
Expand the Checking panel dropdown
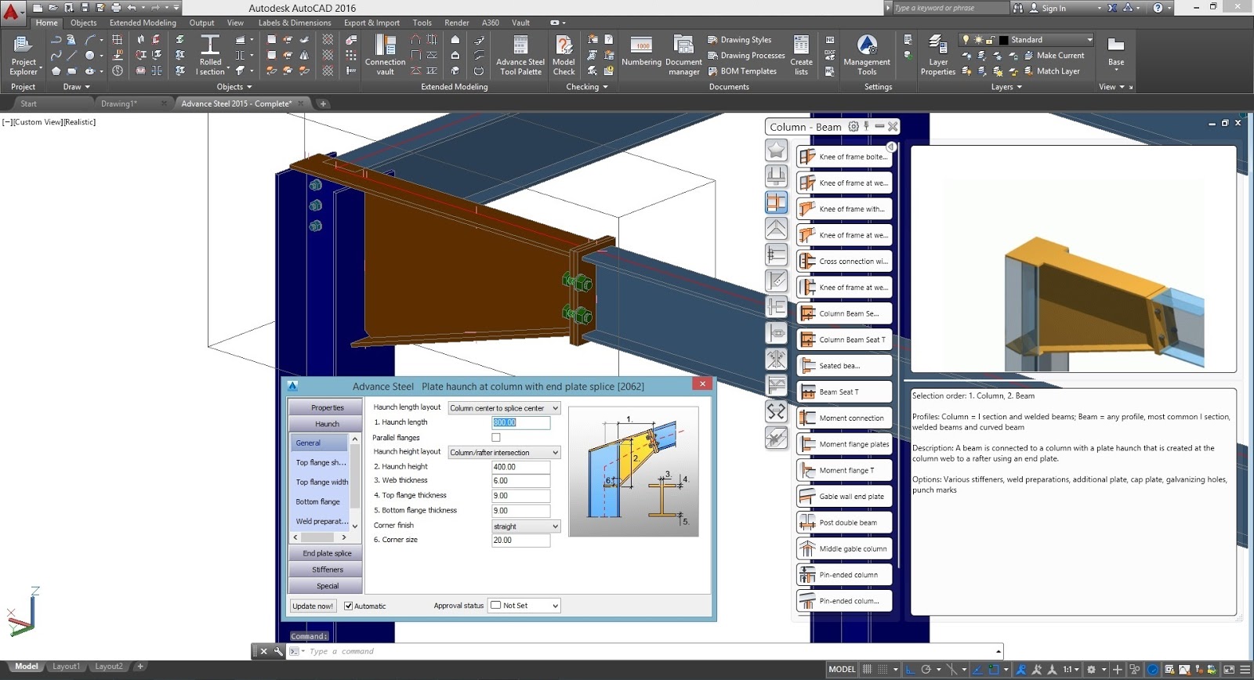point(587,87)
